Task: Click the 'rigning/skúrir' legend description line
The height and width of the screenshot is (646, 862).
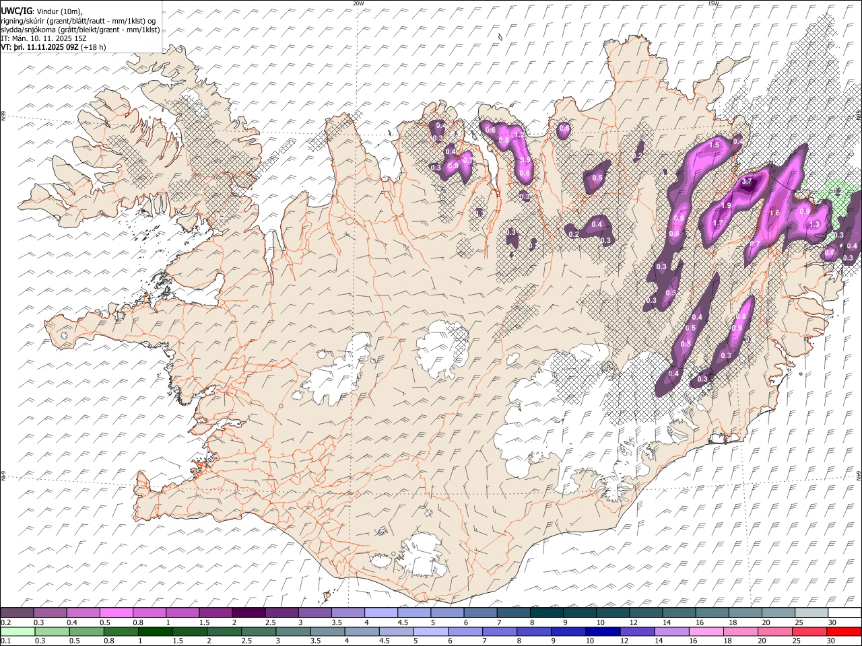Action: 78,21
